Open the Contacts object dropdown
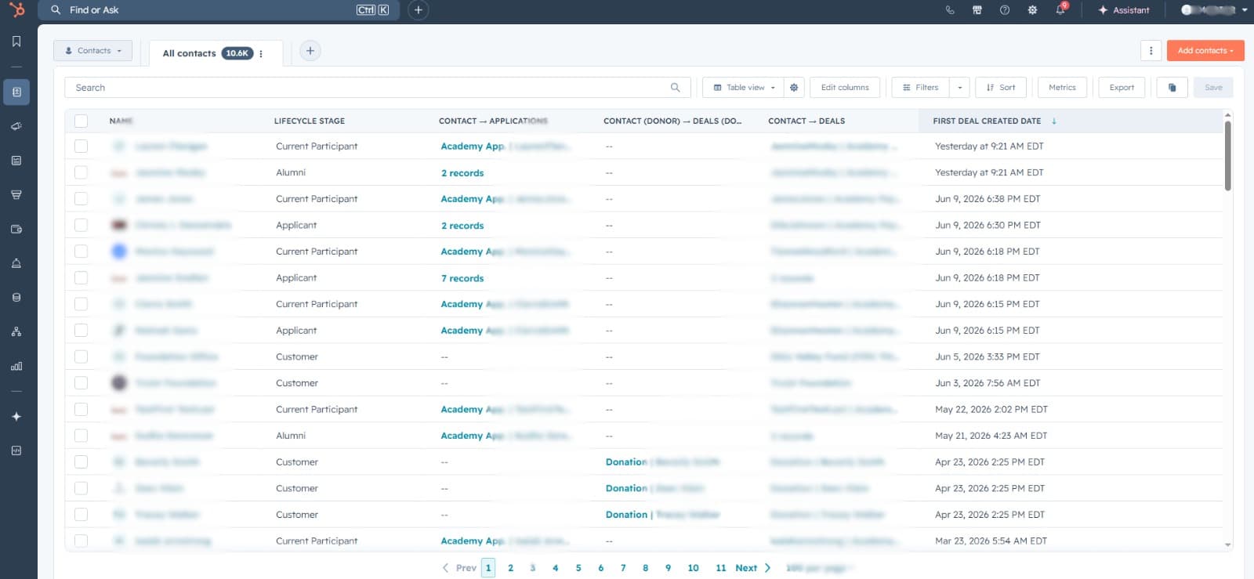 click(x=93, y=51)
